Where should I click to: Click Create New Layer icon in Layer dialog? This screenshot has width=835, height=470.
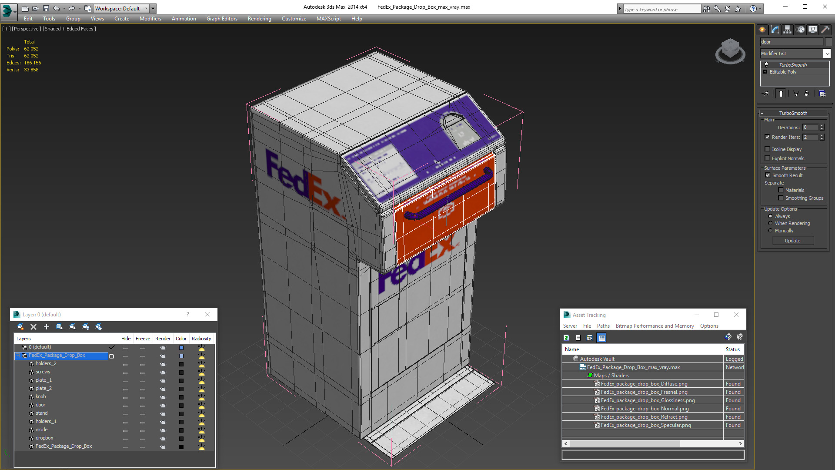(x=20, y=327)
